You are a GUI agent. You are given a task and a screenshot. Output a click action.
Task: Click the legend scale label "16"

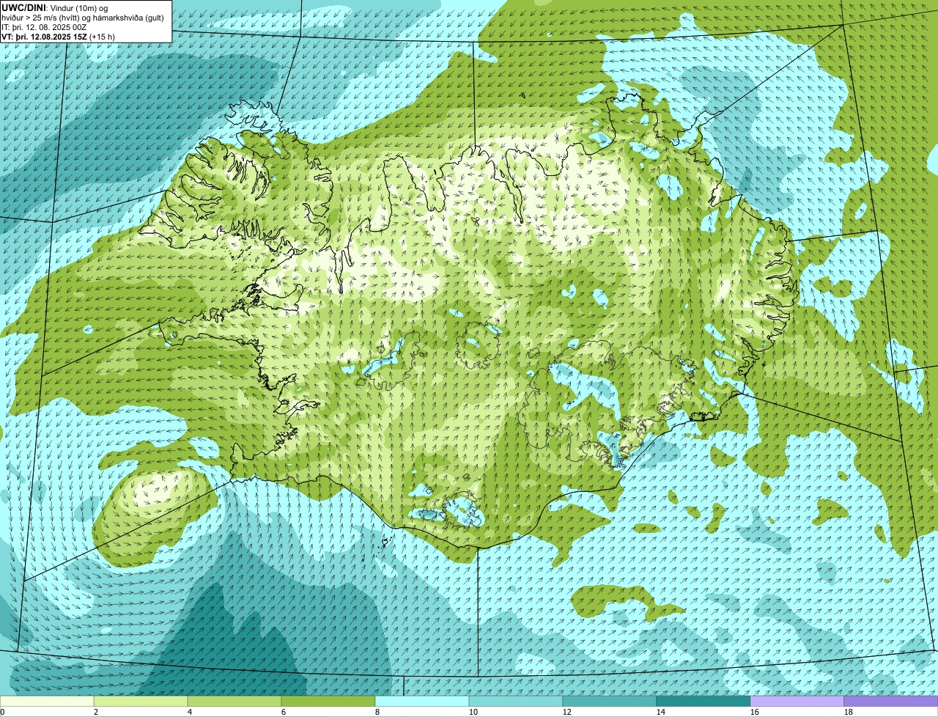pyautogui.click(x=755, y=712)
